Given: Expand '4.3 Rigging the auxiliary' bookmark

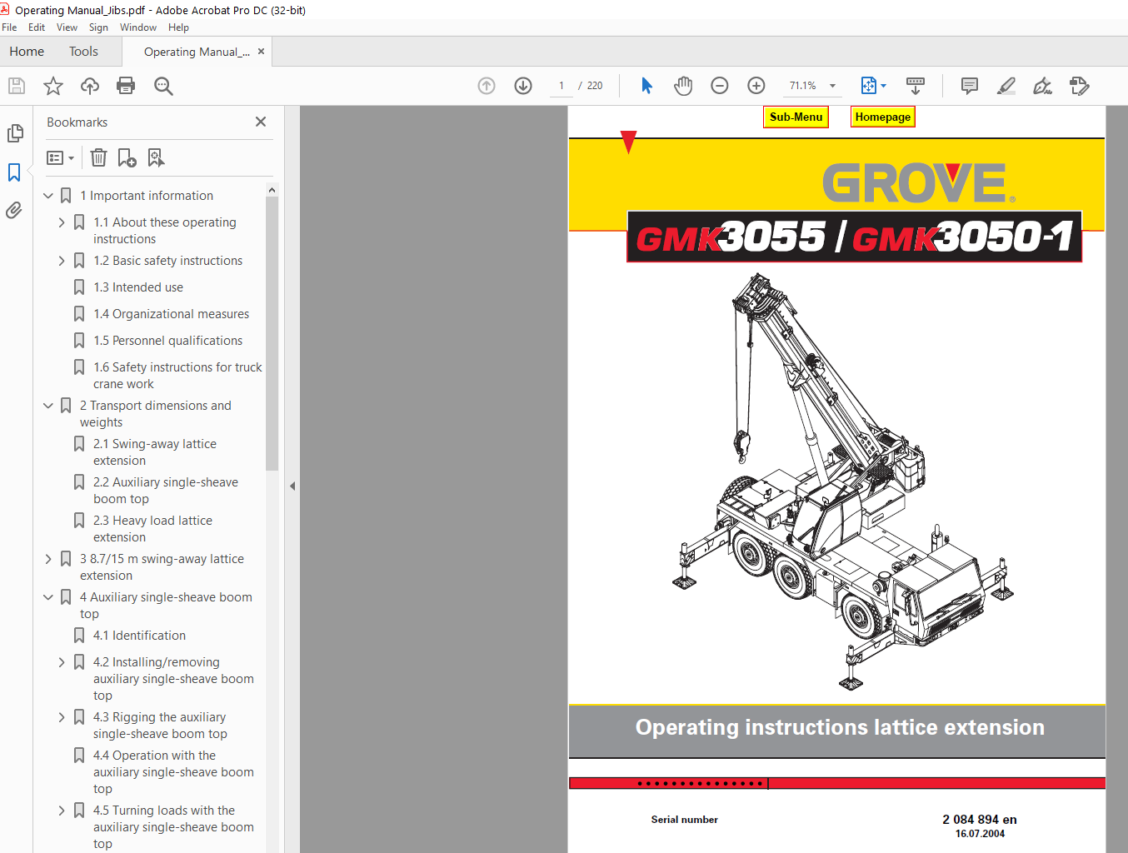Looking at the screenshot, I should point(62,717).
